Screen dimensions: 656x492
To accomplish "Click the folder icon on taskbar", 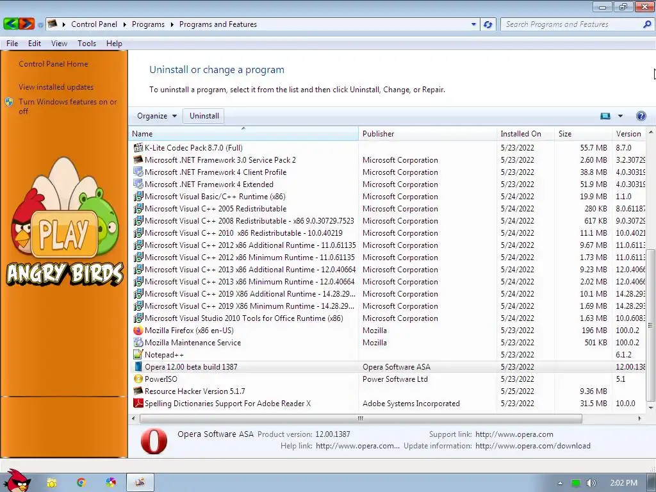I will [51, 483].
